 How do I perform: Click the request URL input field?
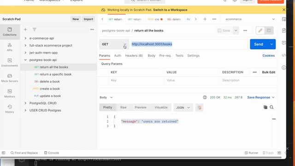(x=189, y=44)
